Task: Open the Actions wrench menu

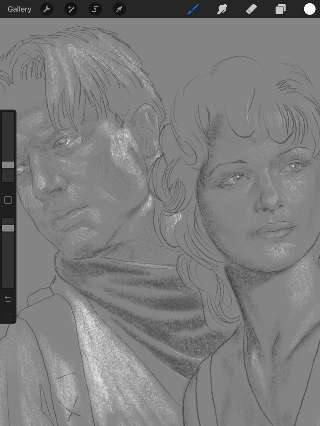Action: tap(47, 9)
